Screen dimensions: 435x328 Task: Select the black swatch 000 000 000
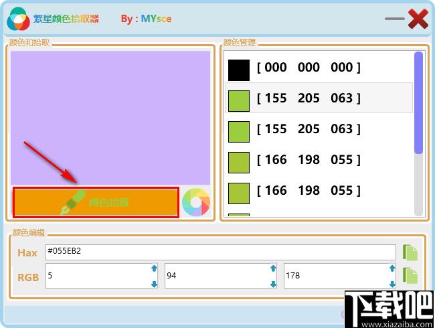tap(239, 70)
